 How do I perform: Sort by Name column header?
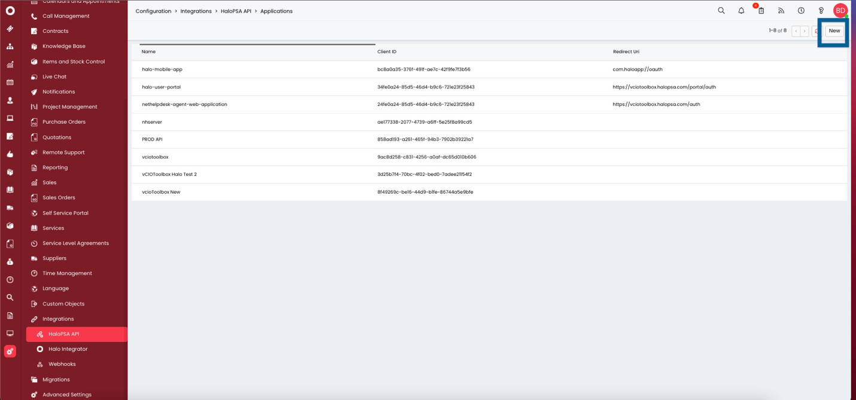click(148, 52)
